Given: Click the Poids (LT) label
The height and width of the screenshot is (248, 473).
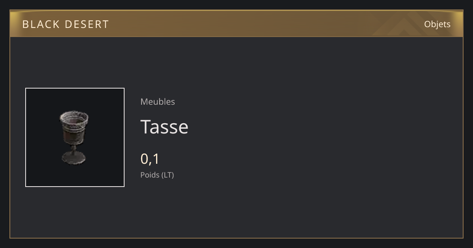Looking at the screenshot, I should [x=157, y=175].
